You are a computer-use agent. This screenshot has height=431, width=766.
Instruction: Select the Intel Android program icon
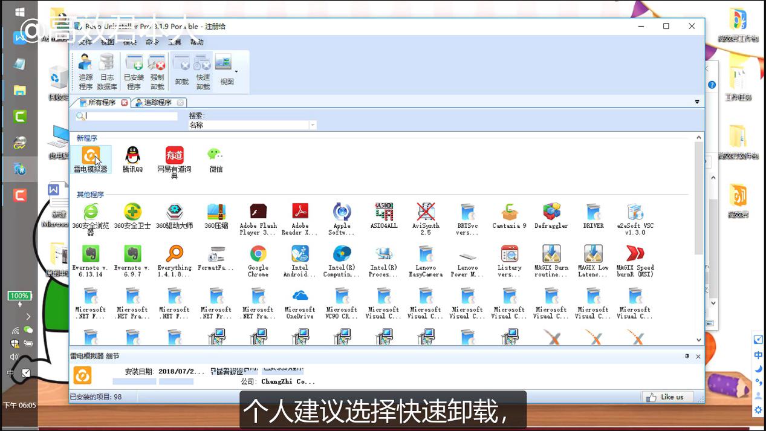click(x=300, y=261)
